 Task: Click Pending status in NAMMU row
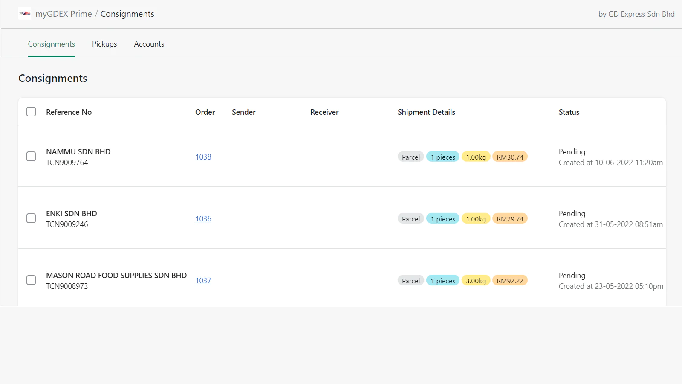point(572,152)
